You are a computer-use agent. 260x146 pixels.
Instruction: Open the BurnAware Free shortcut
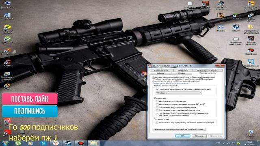[7, 52]
